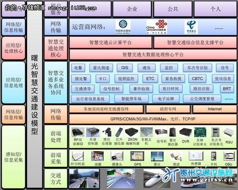Click the China Unicom logo
The image size is (238, 190).
[157, 27]
